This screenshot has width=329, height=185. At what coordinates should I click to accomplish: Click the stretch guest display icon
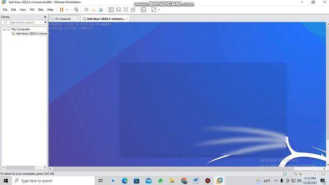[154, 10]
